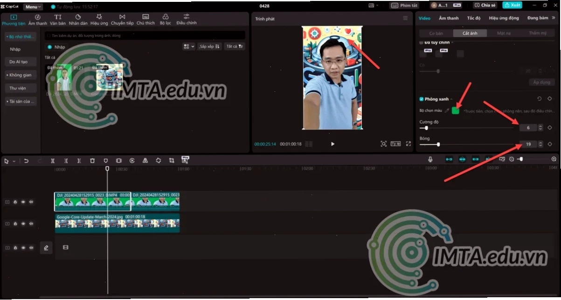Open the Điều chỉnh adjustment tab
The width and height of the screenshot is (561, 300).
point(187,20)
